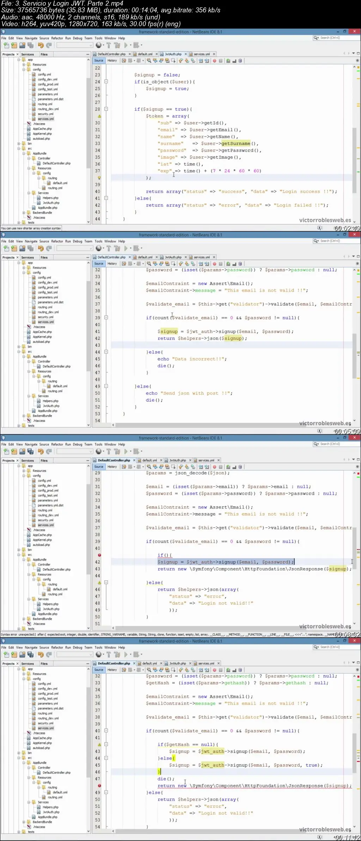Go to previous bookmark in top frame
The height and width of the screenshot is (841, 361).
tap(181, 61)
